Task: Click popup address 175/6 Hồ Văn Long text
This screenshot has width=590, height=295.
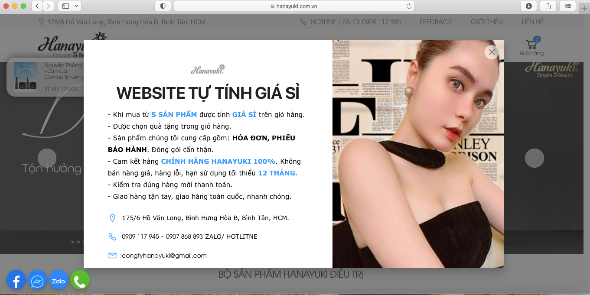Action: (205, 218)
